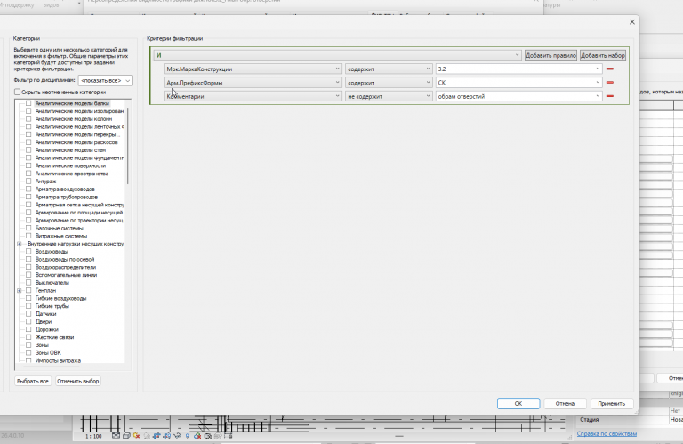Select the Витражные системы row
The image size is (683, 444).
point(61,236)
